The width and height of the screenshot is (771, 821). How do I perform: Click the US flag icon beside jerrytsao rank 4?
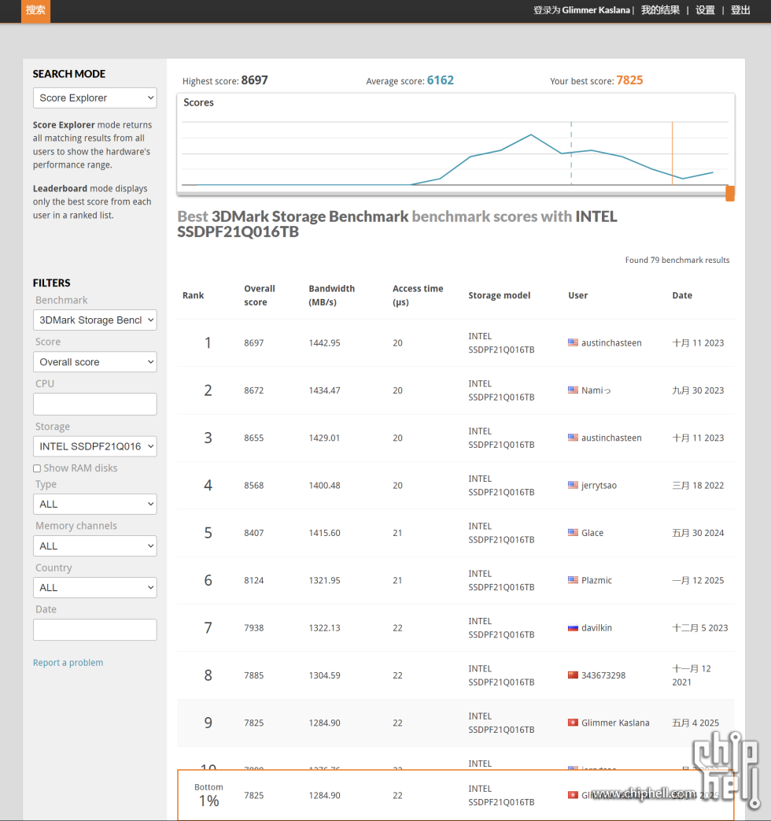(574, 485)
